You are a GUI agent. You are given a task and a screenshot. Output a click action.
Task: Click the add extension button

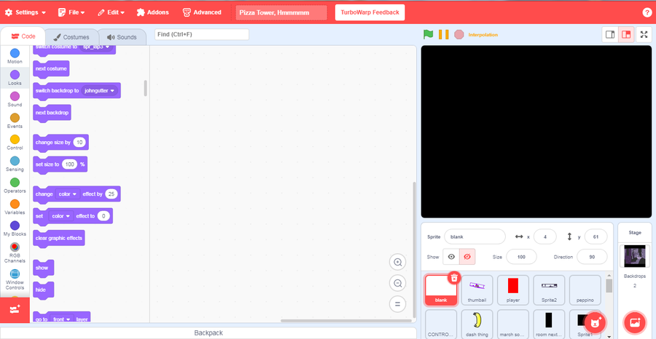15,310
